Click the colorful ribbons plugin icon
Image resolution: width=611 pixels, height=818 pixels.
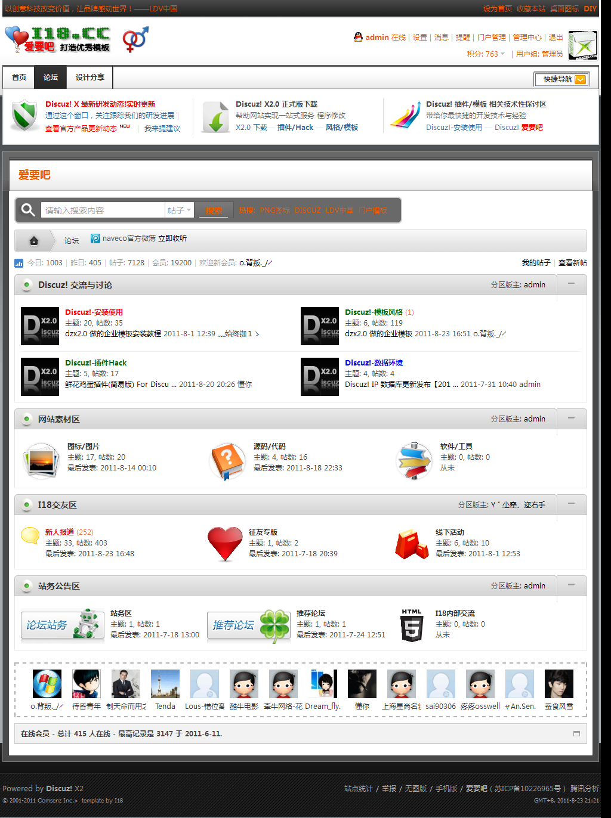[405, 115]
